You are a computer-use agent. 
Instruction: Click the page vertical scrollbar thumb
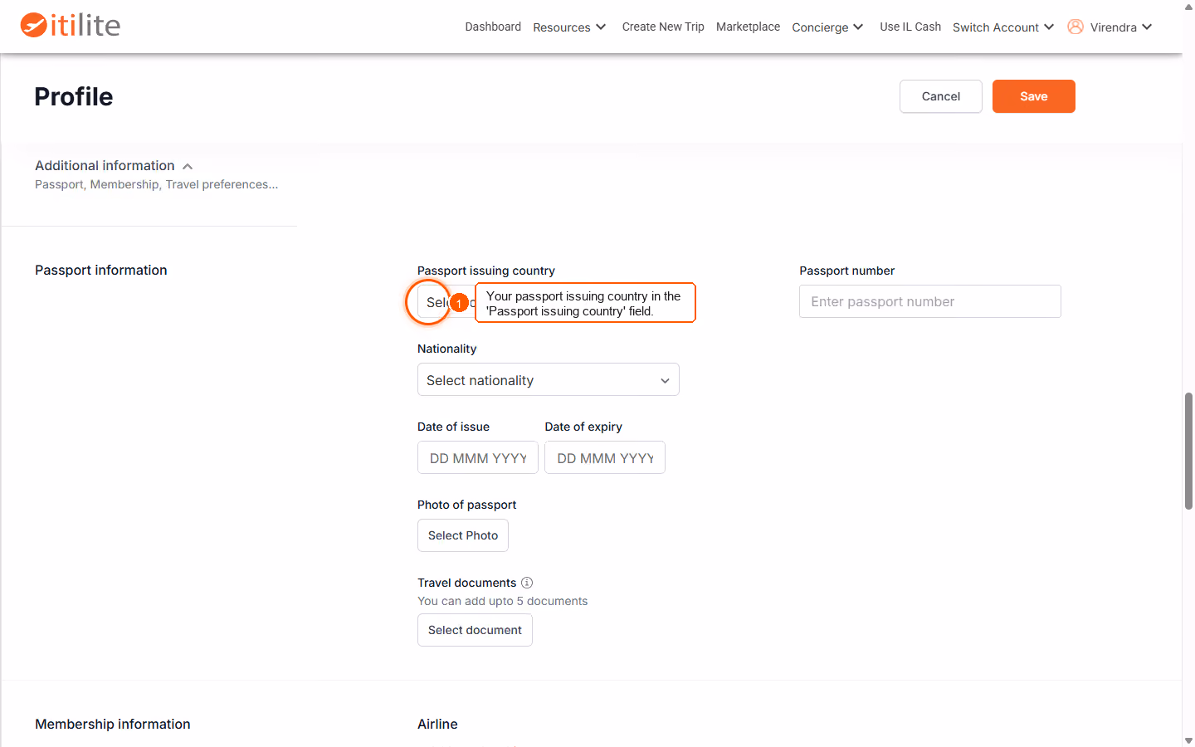1188,451
